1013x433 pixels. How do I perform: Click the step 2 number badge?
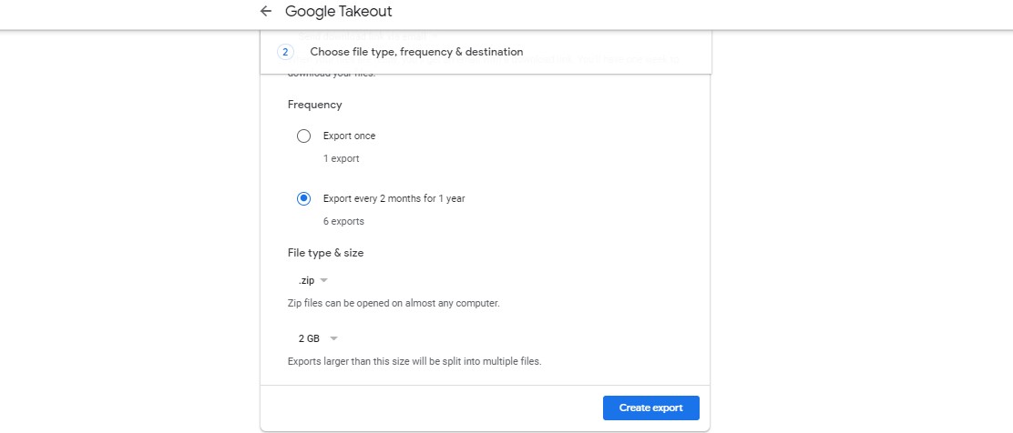pyautogui.click(x=285, y=52)
